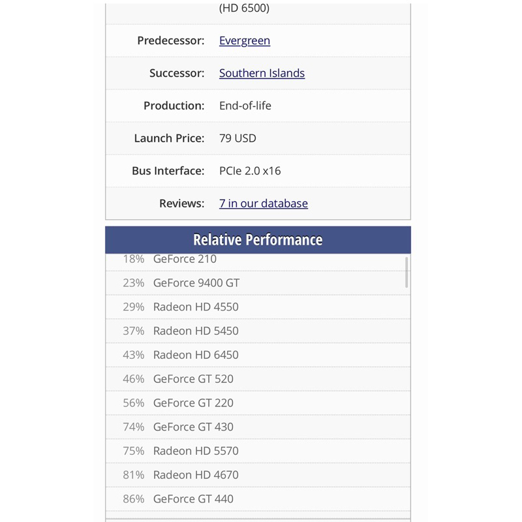Open the Evergreen predecessor link

coord(245,40)
